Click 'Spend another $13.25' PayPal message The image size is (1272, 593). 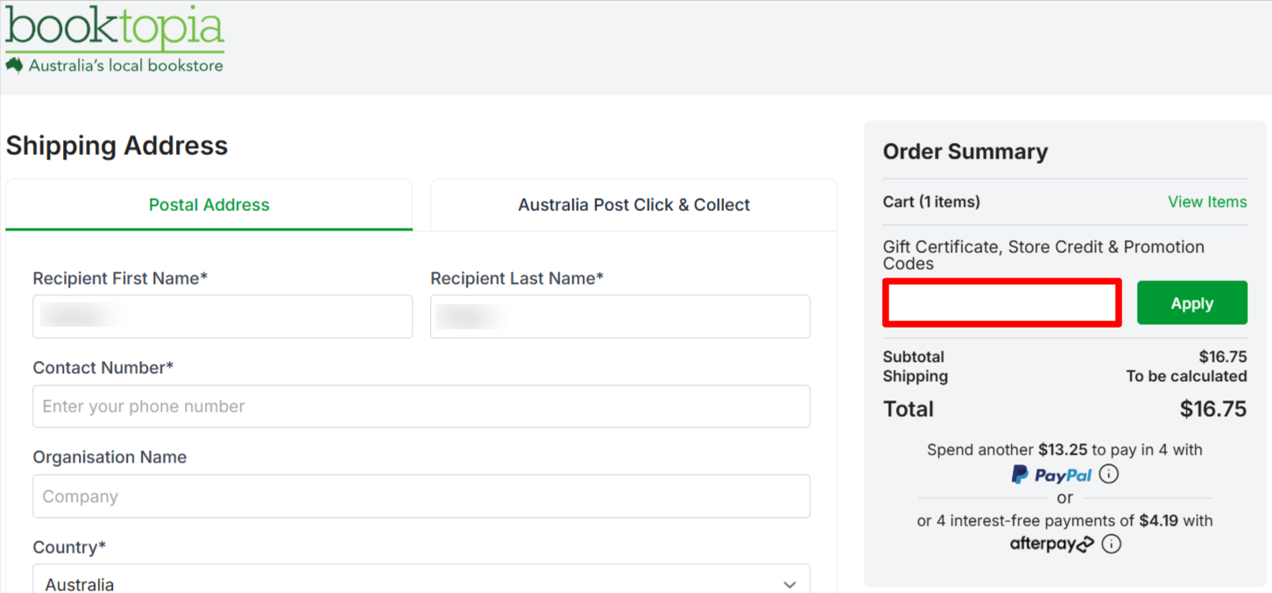pyautogui.click(x=1064, y=449)
